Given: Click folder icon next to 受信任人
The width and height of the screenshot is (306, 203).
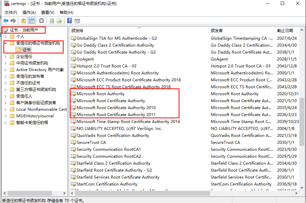Looking at the screenshot, I should [x=12, y=96].
